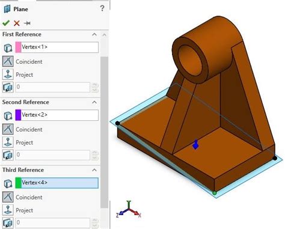Click the pink color swatch beside Vertex<1>
The width and height of the screenshot is (285, 229).
pos(18,47)
